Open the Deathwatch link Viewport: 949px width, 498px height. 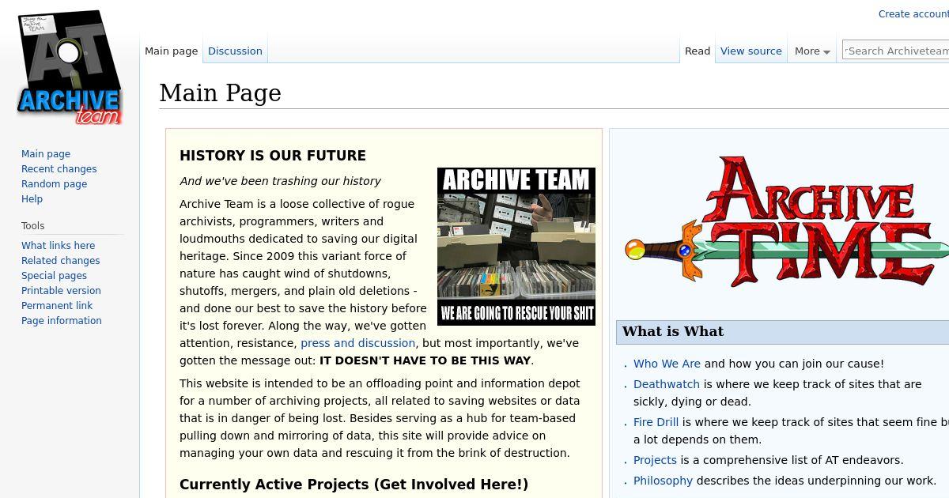pyautogui.click(x=667, y=384)
